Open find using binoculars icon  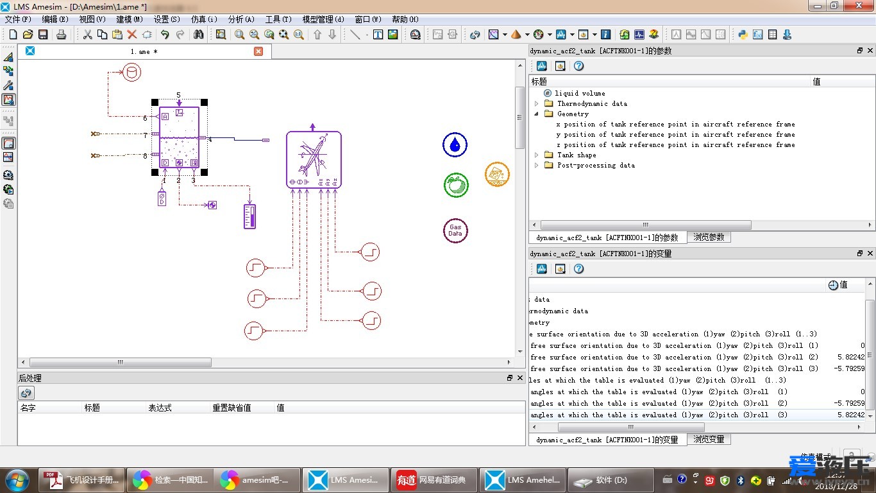click(198, 35)
